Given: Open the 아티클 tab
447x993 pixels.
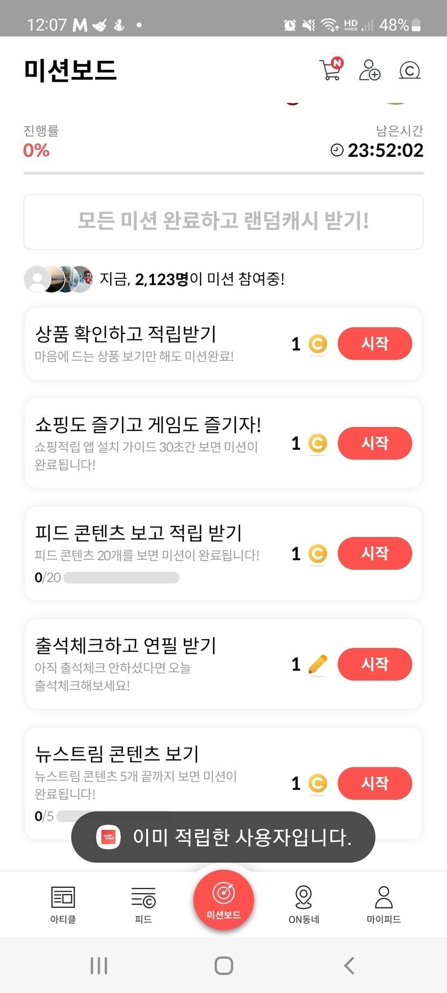Looking at the screenshot, I should (x=63, y=904).
